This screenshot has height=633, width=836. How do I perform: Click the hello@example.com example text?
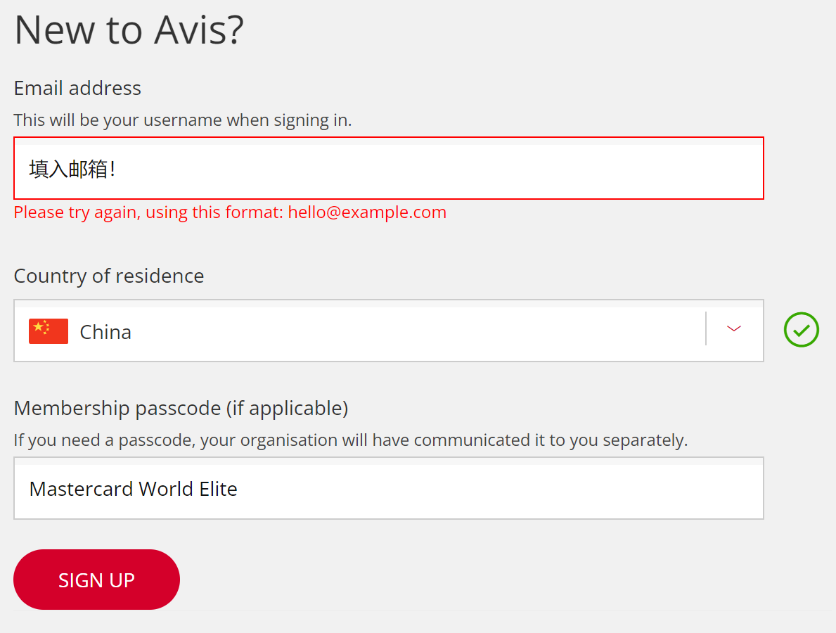coord(367,212)
